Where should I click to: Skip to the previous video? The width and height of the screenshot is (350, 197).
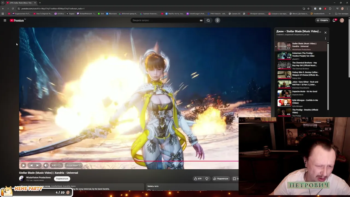tap(31, 165)
